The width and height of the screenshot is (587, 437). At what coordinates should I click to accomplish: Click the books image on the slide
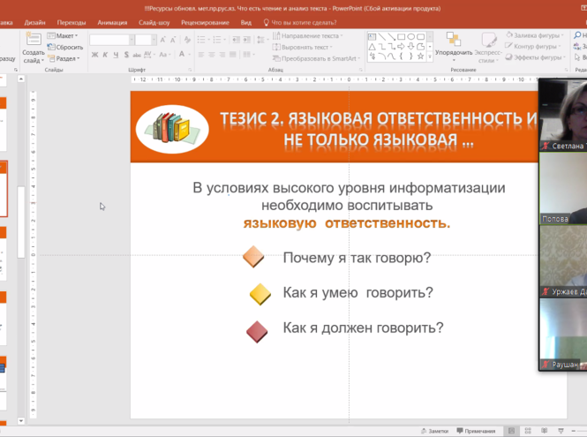pyautogui.click(x=173, y=129)
